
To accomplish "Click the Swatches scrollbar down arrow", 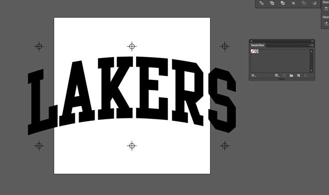I will click(x=311, y=71).
